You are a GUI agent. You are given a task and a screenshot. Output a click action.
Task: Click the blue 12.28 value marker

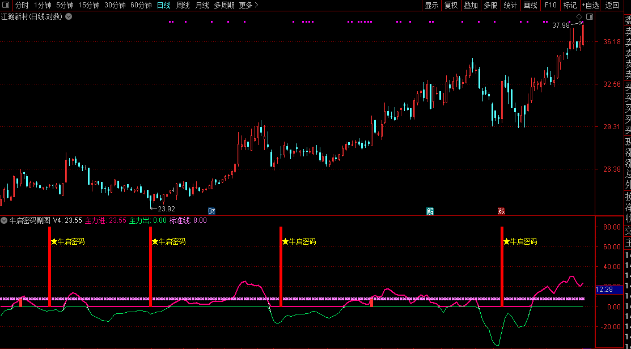point(605,290)
